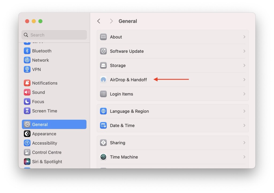Click the Notifications bell icon
The width and height of the screenshot is (274, 193).
click(x=27, y=83)
